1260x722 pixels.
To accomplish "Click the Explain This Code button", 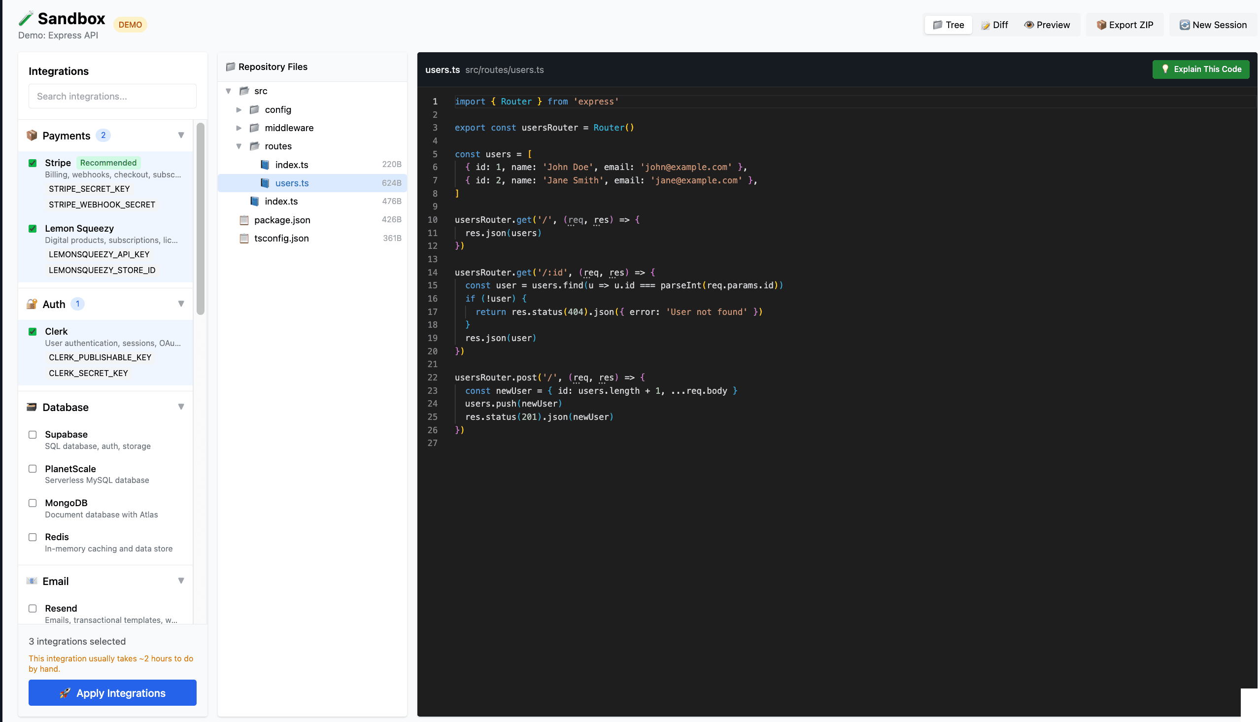I will point(1200,69).
